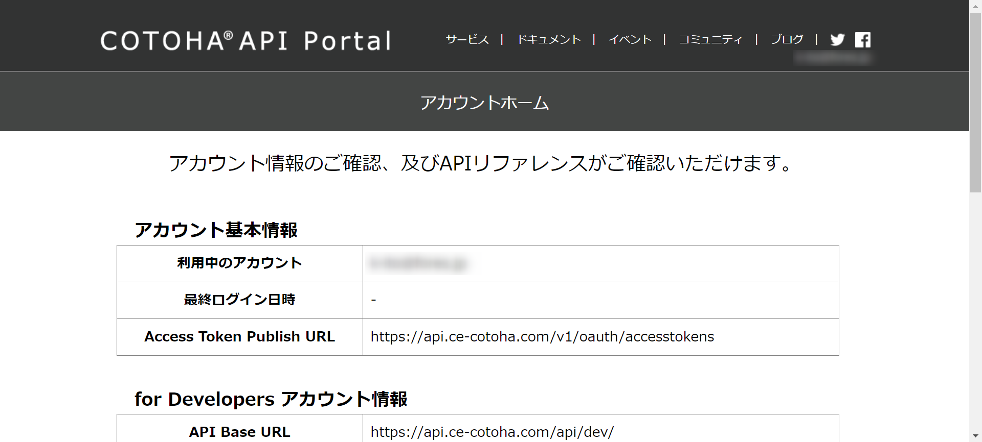
Task: Open the Twitter icon link
Action: pos(837,40)
